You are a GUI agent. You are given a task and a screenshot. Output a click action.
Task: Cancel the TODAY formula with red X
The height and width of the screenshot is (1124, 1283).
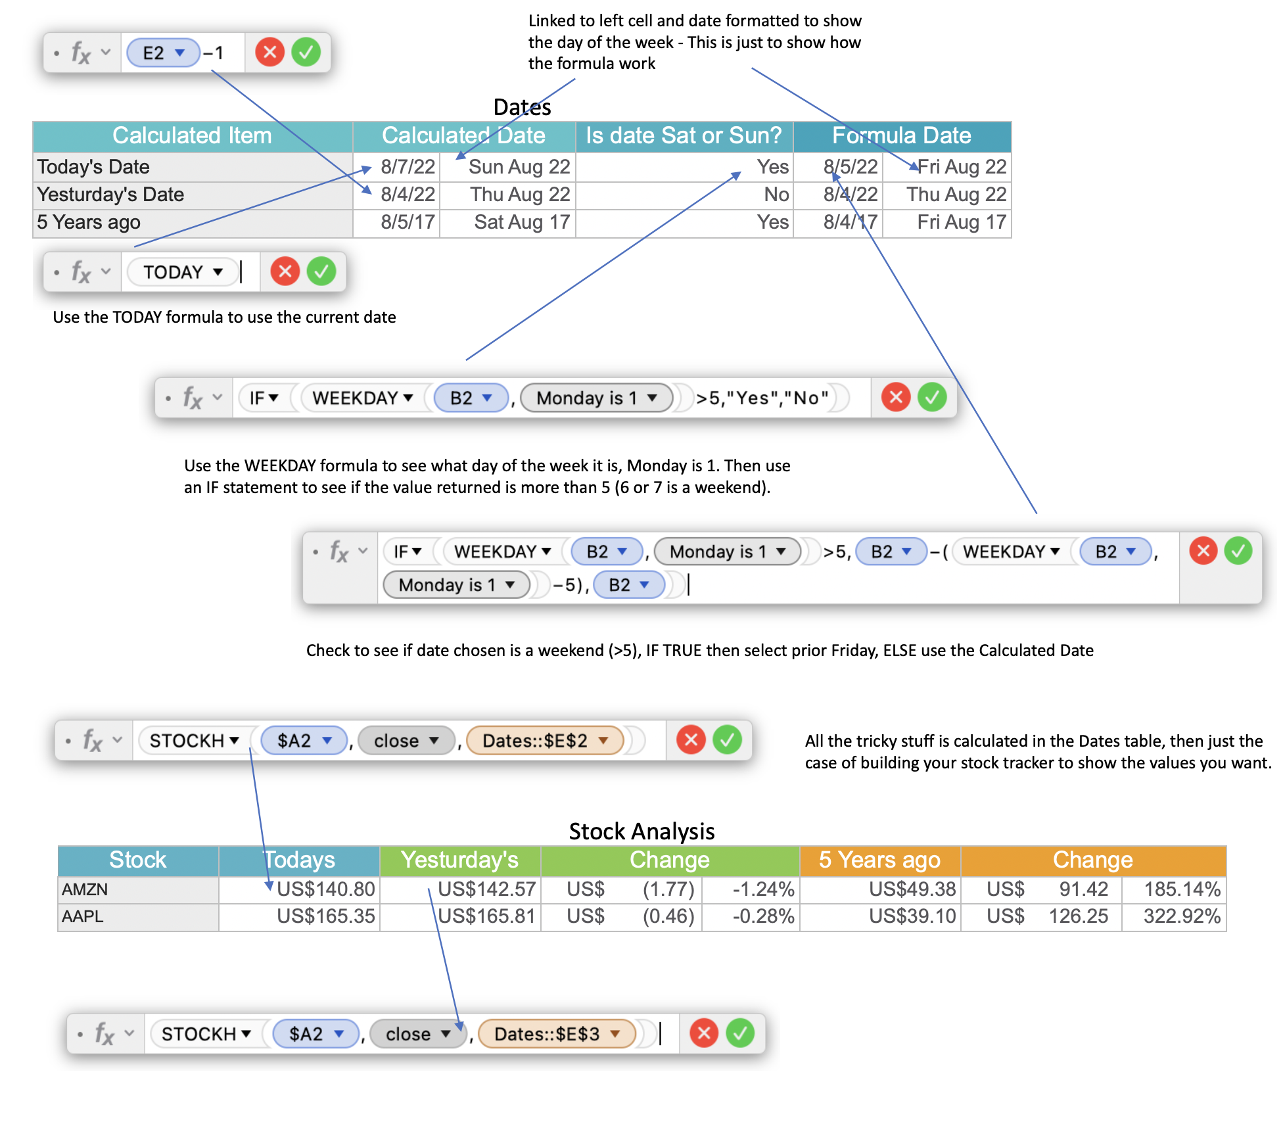point(285,271)
